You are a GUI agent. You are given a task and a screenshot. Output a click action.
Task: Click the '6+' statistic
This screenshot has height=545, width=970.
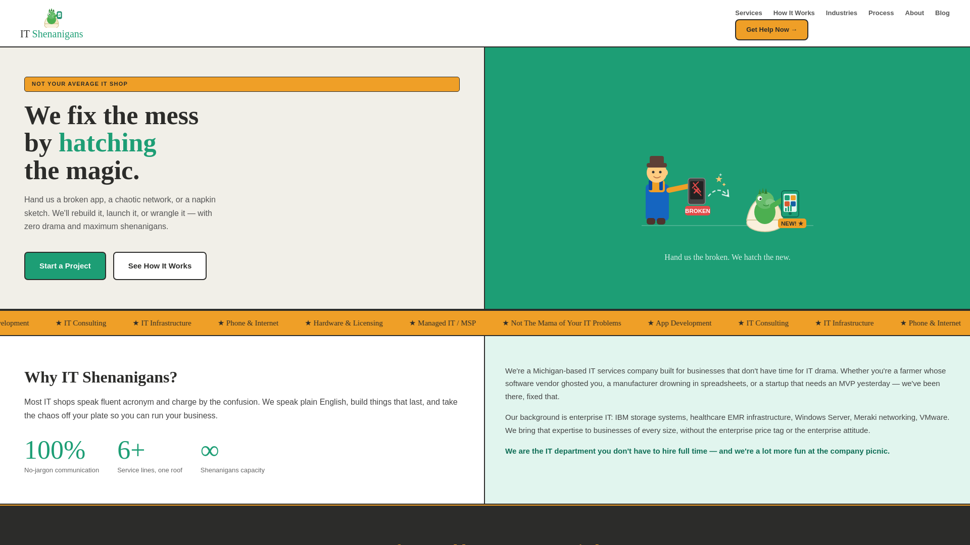131,450
